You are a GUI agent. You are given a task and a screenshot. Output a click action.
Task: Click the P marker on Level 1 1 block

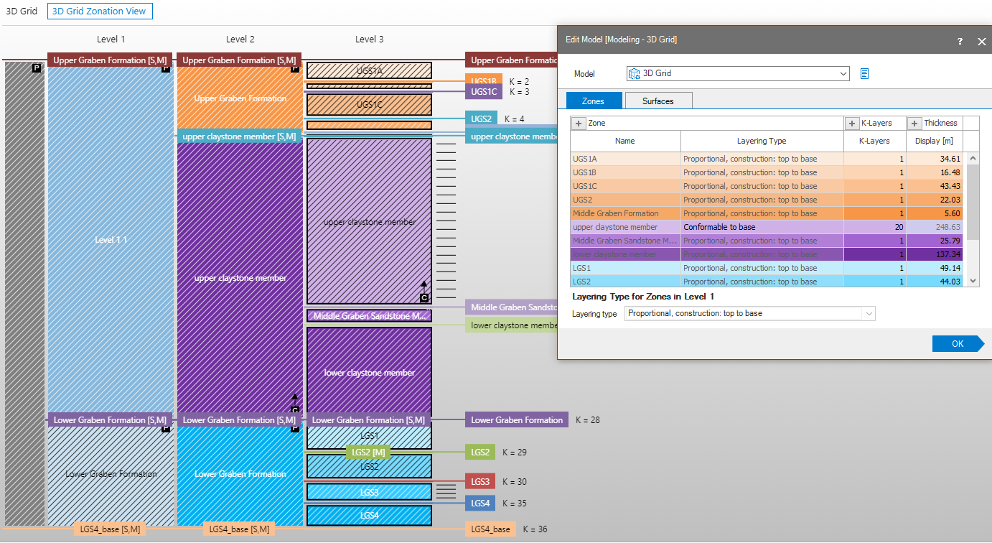click(166, 69)
